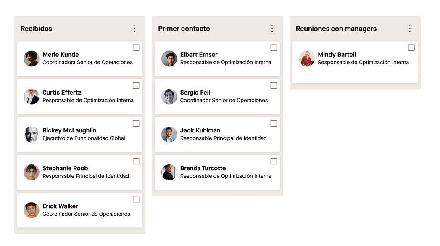Viewport: 440px width, 246px height.
Task: Check the box on Mindy Bartell's card
Action: pos(411,48)
